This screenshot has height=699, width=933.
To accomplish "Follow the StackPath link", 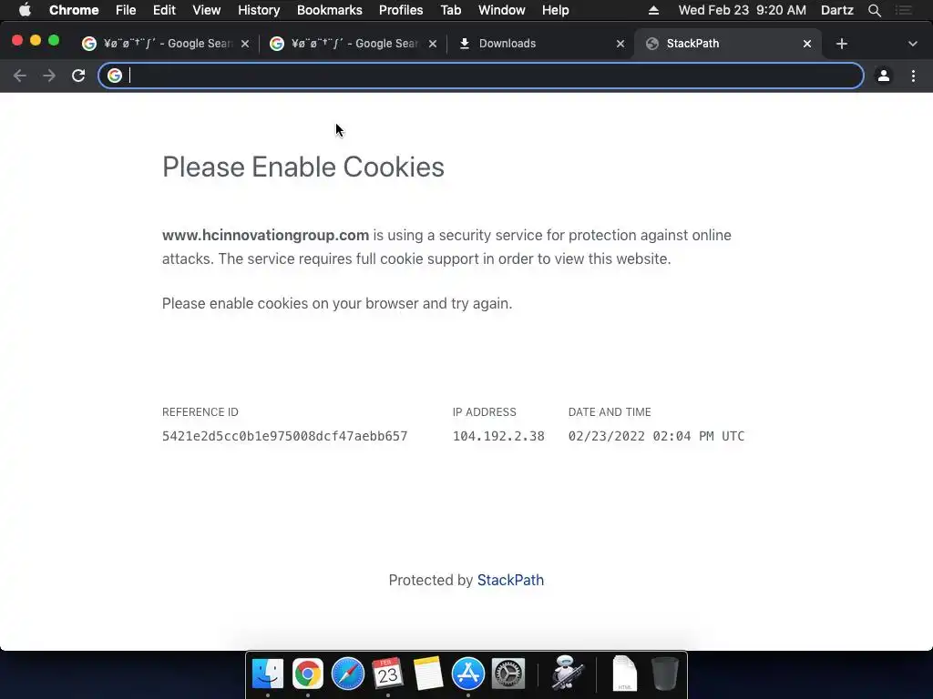I will click(x=510, y=580).
